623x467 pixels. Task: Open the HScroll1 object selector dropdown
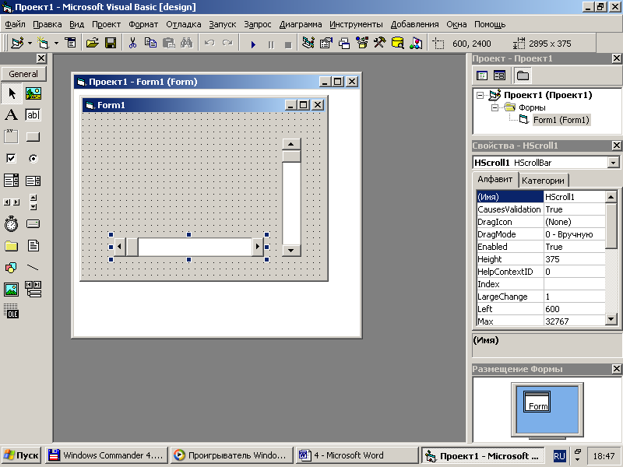click(x=614, y=163)
